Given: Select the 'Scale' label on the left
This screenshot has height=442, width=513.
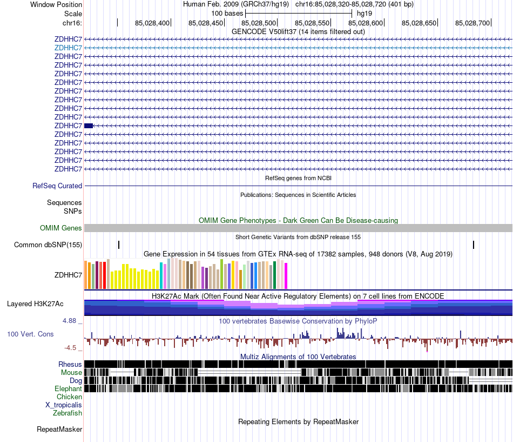Looking at the screenshot, I should (x=73, y=14).
